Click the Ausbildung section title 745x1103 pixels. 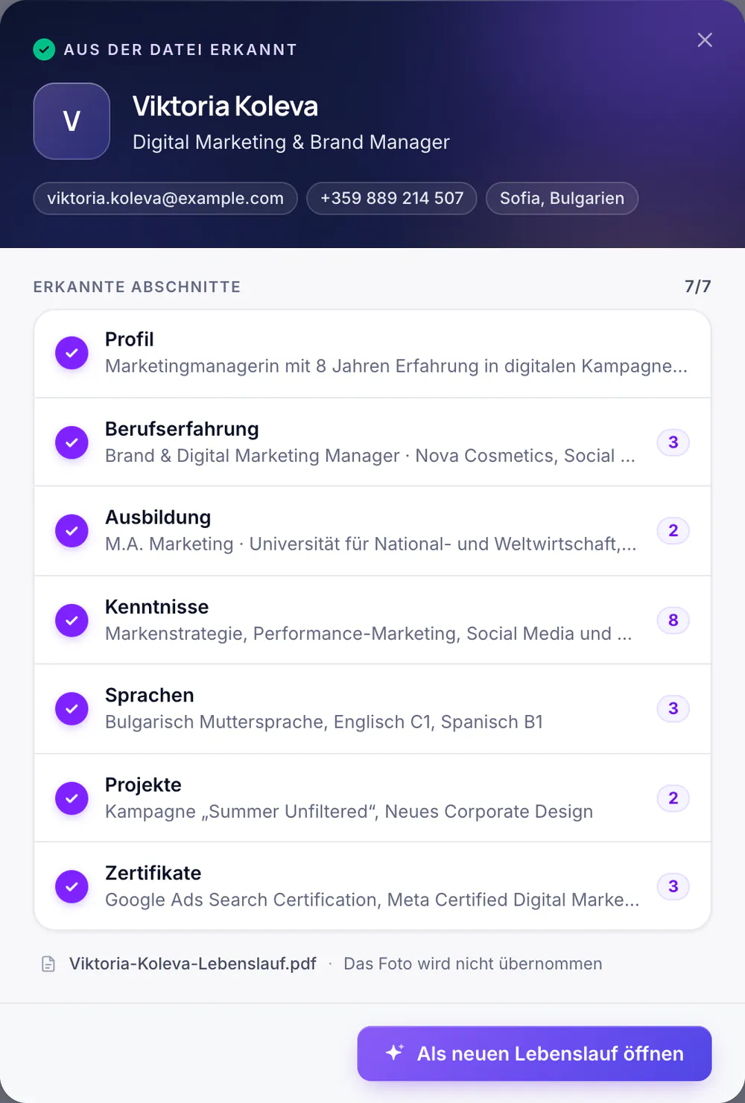coord(158,518)
